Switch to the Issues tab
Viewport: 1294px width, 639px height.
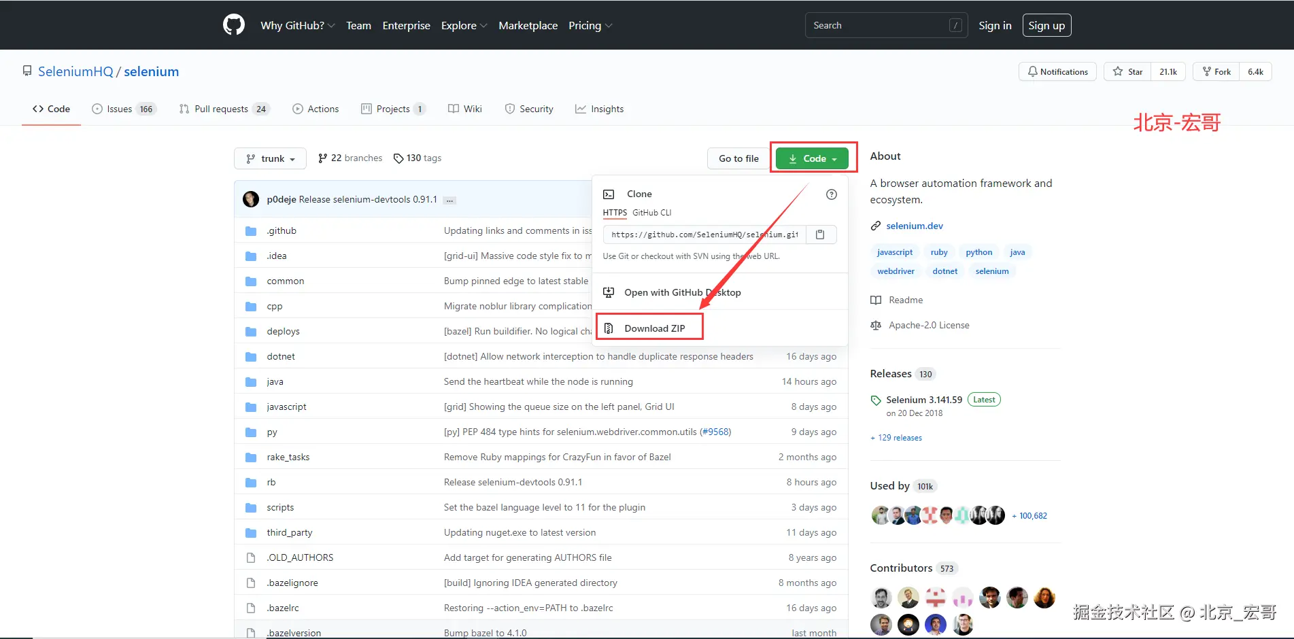pos(124,109)
